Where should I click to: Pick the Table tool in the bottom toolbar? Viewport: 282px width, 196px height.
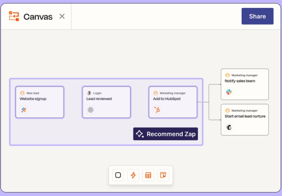coord(148,175)
